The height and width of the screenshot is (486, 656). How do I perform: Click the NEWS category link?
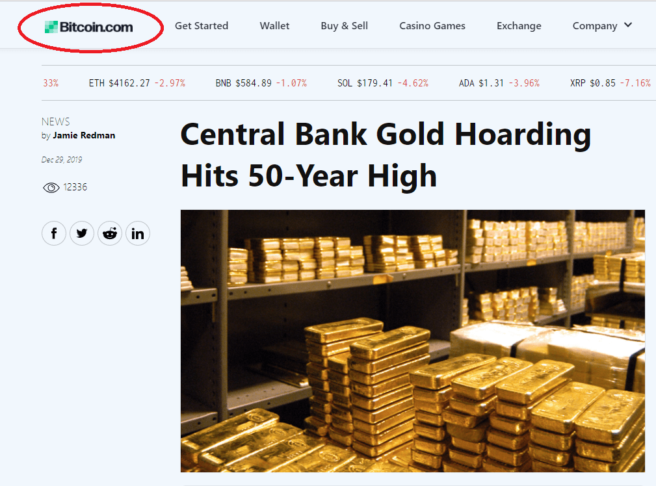pos(55,122)
